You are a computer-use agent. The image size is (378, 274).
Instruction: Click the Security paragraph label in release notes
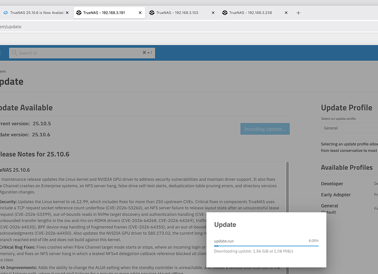point(8,202)
